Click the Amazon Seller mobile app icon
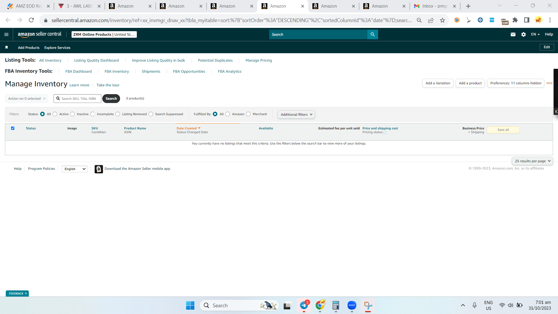This screenshot has height=314, width=558. tap(99, 169)
